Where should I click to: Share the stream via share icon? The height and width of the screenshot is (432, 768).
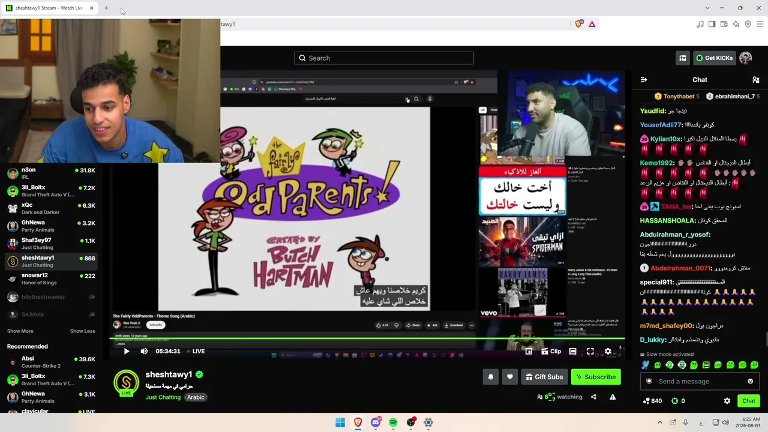[x=593, y=397]
